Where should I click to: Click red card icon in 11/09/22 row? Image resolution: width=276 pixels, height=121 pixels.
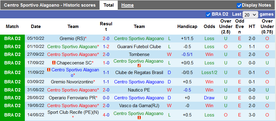49,70
